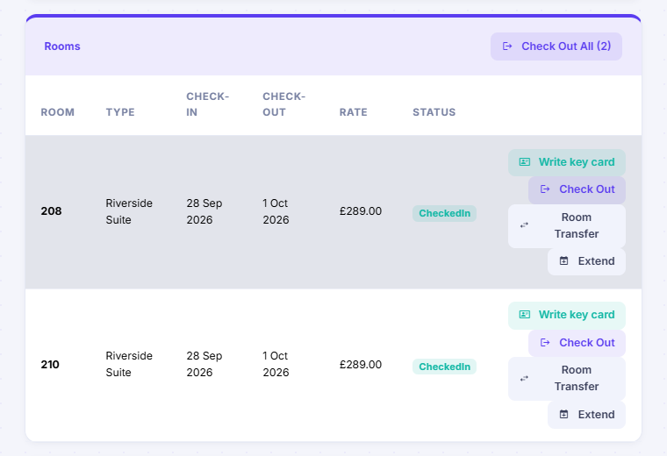
Task: Open Room Transfer for room 208
Action: click(x=567, y=225)
